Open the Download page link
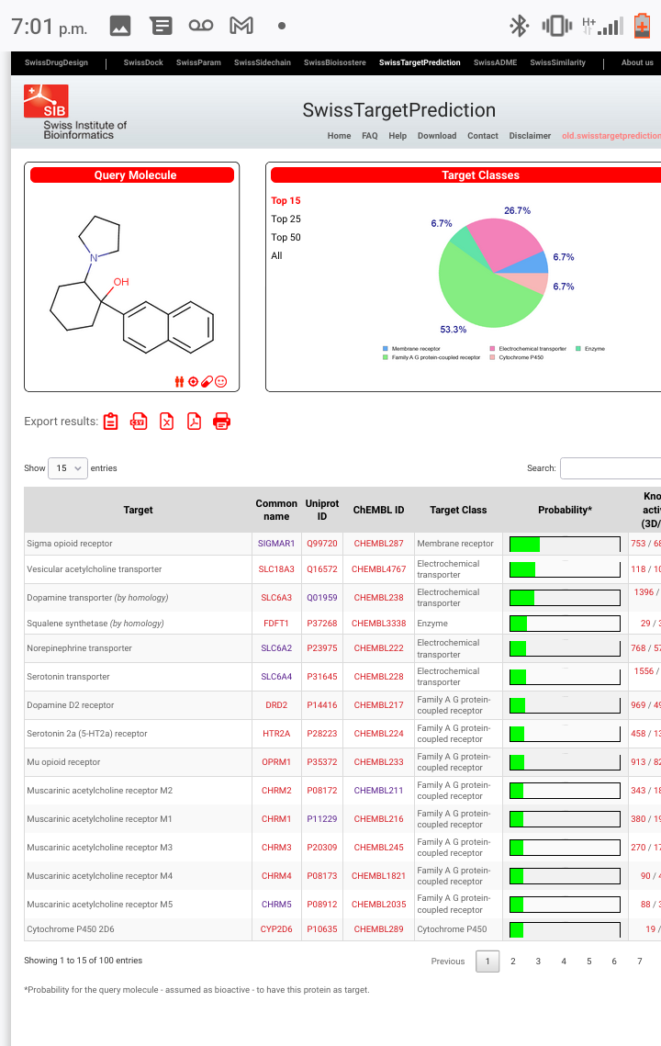Image resolution: width=661 pixels, height=1046 pixels. pos(437,135)
